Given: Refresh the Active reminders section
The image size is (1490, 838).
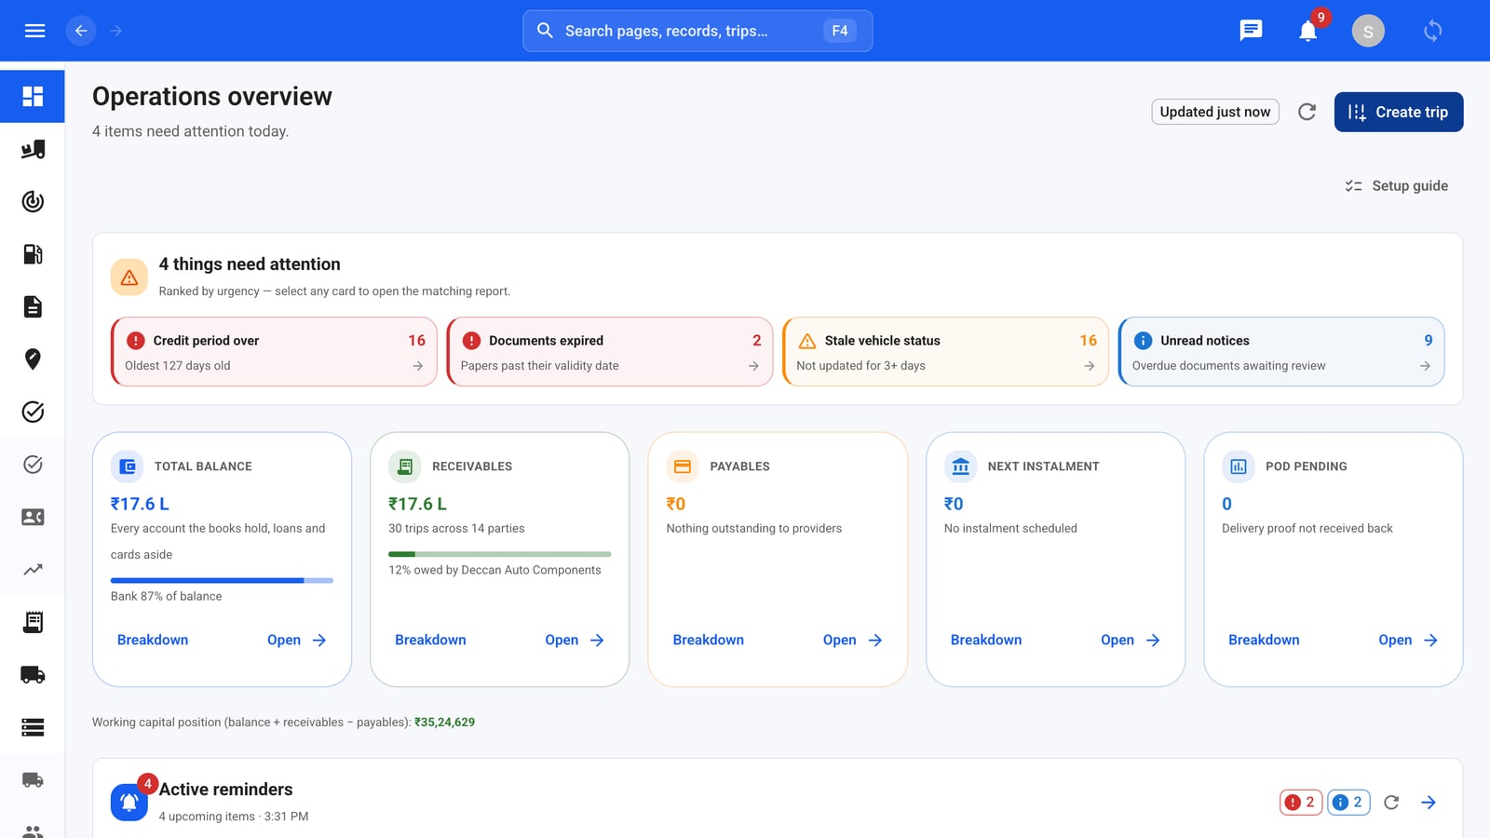Looking at the screenshot, I should click(1391, 803).
